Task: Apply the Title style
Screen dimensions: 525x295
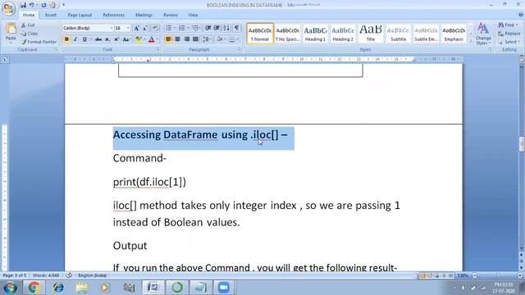Action: pyautogui.click(x=371, y=34)
